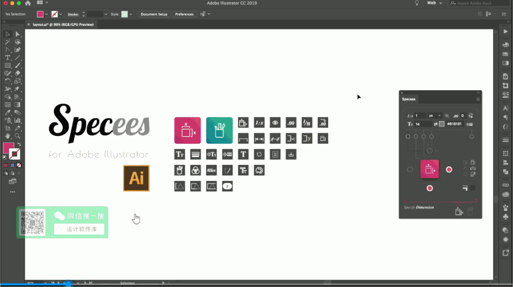Toggle the pink radio right of pink button

pyautogui.click(x=449, y=170)
